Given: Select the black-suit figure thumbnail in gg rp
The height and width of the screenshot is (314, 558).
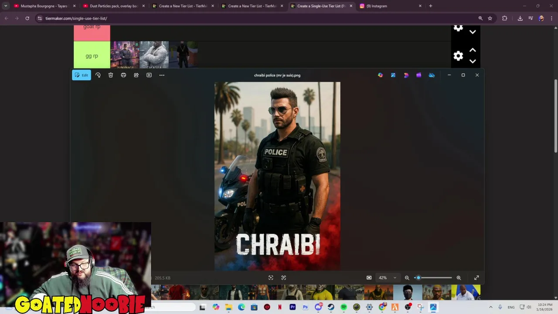Looking at the screenshot, I should pos(183,55).
